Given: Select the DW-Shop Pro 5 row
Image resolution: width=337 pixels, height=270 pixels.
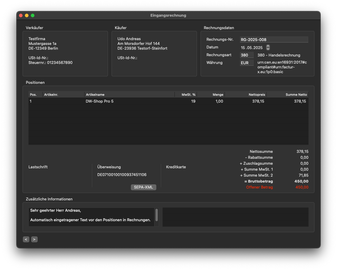Looking at the screenshot, I should [x=168, y=101].
